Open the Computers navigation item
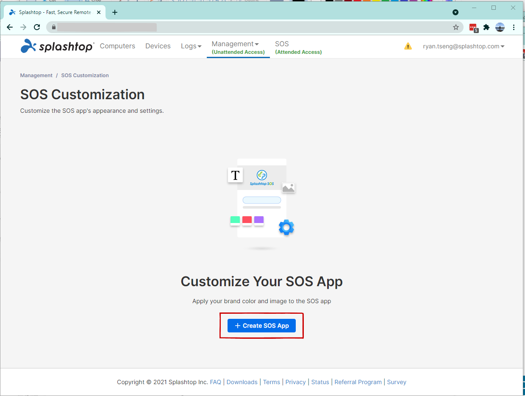Image resolution: width=525 pixels, height=396 pixels. (x=117, y=46)
